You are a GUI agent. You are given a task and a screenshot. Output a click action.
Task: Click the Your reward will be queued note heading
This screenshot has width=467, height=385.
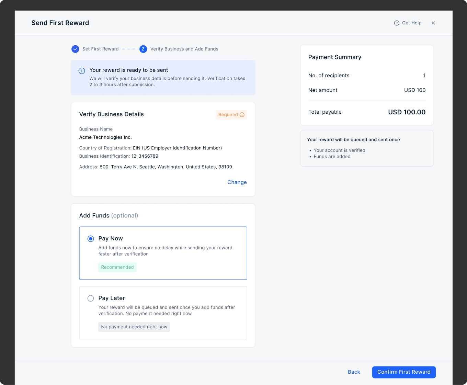[353, 140]
